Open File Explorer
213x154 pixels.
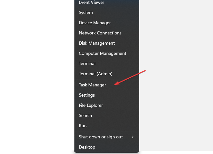pyautogui.click(x=91, y=106)
